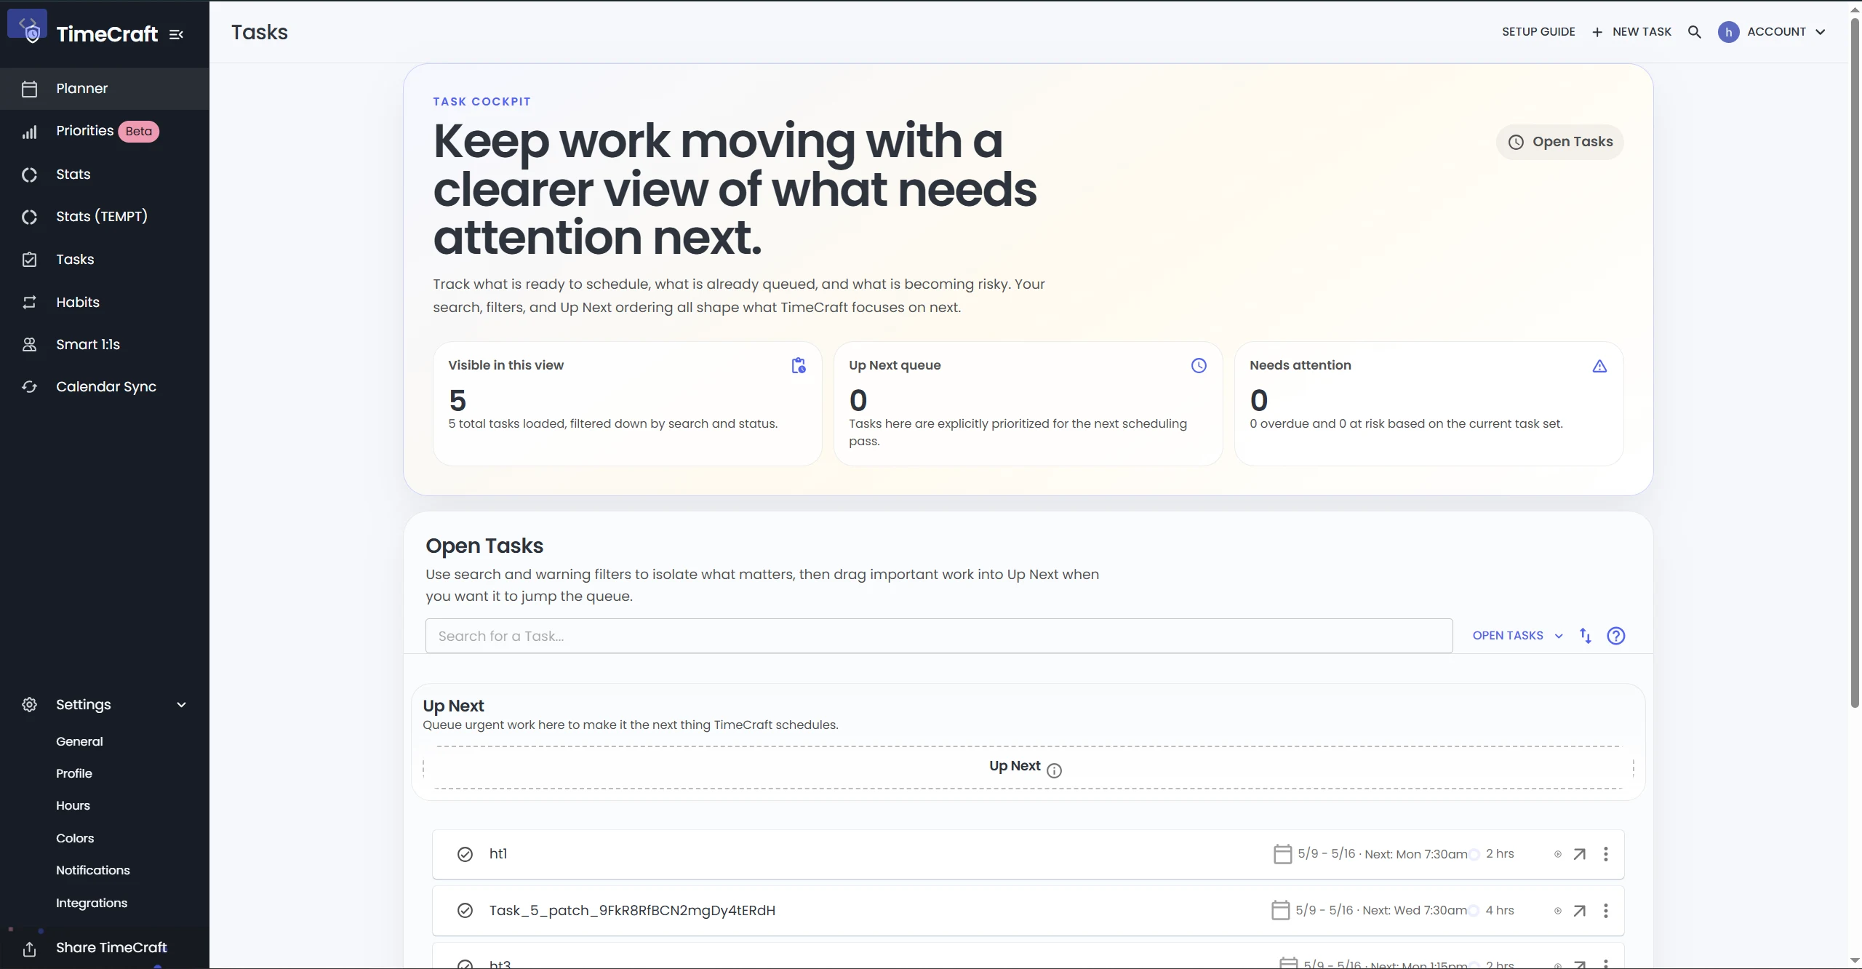The image size is (1862, 969).
Task: Mark Task_5_patch task as complete
Action: (465, 911)
